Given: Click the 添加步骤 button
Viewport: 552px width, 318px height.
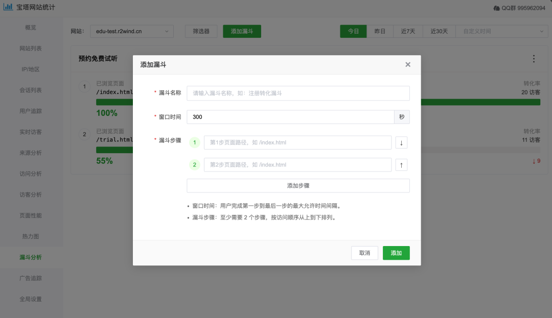Looking at the screenshot, I should pos(298,185).
